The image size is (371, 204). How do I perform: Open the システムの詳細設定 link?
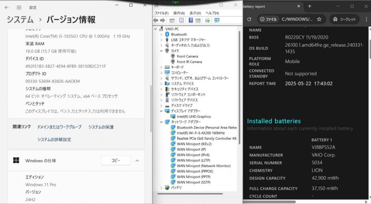click(54, 140)
